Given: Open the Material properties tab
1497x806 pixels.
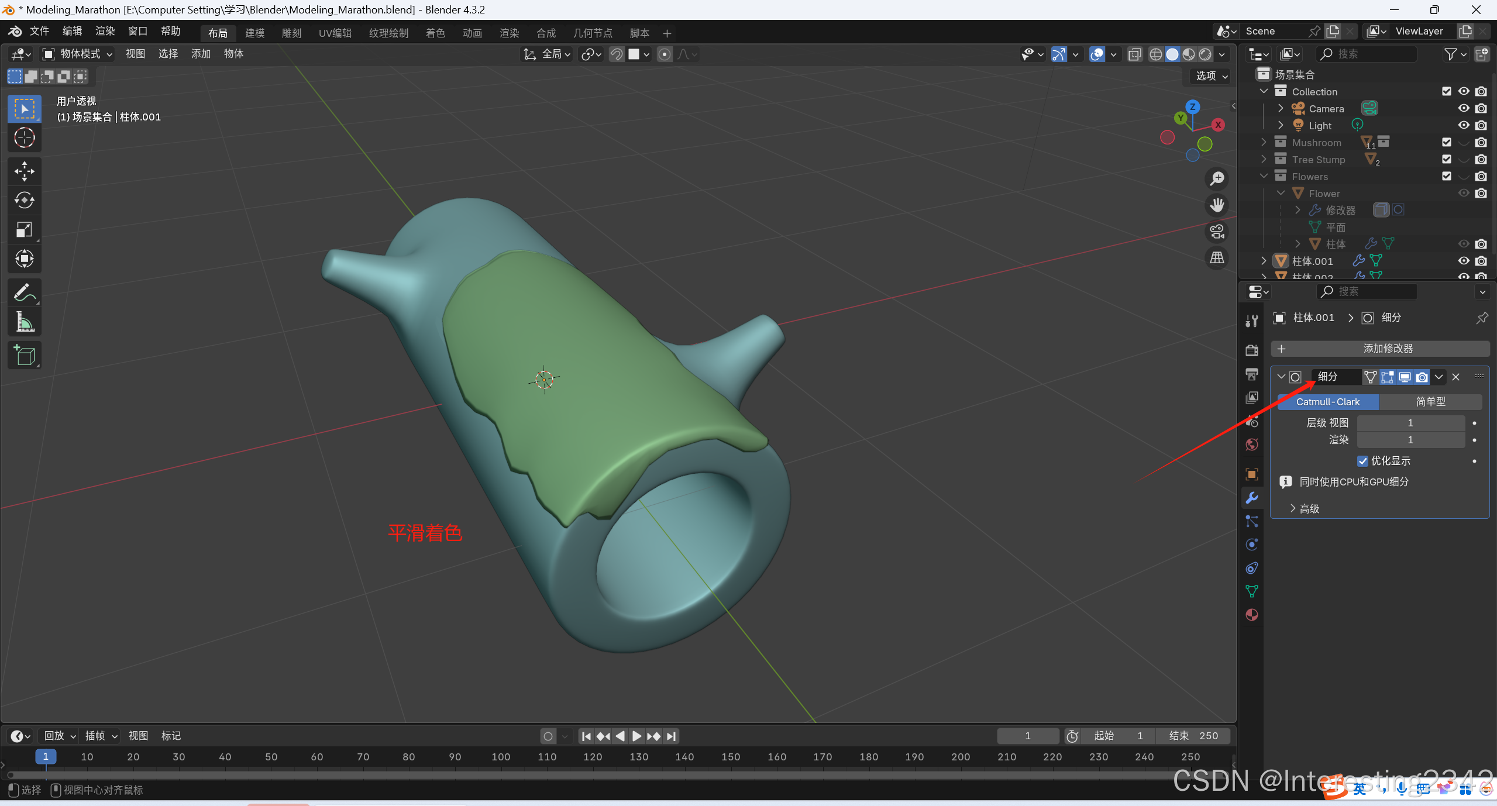Looking at the screenshot, I should [1252, 615].
